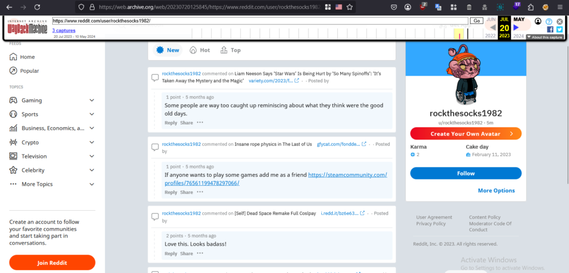Click the browser address bar
The height and width of the screenshot is (273, 569).
click(x=209, y=7)
